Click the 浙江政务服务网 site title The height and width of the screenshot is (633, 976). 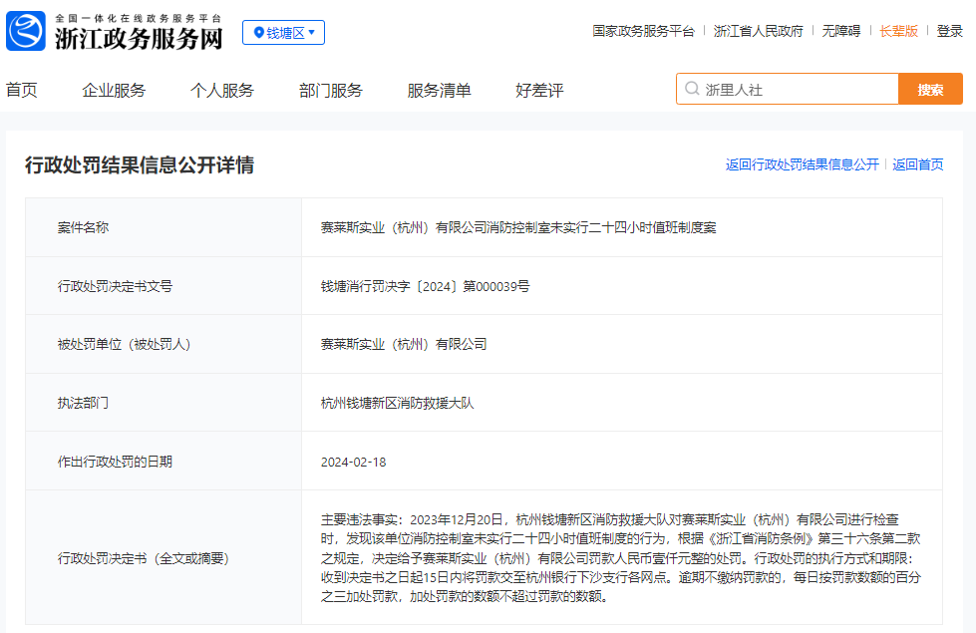pyautogui.click(x=139, y=39)
